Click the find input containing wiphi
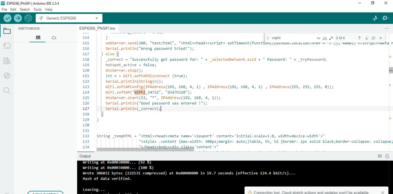 point(293,38)
